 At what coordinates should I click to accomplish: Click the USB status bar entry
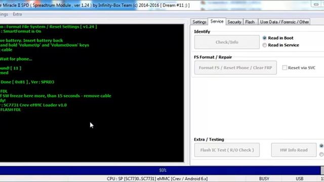pos(299,178)
